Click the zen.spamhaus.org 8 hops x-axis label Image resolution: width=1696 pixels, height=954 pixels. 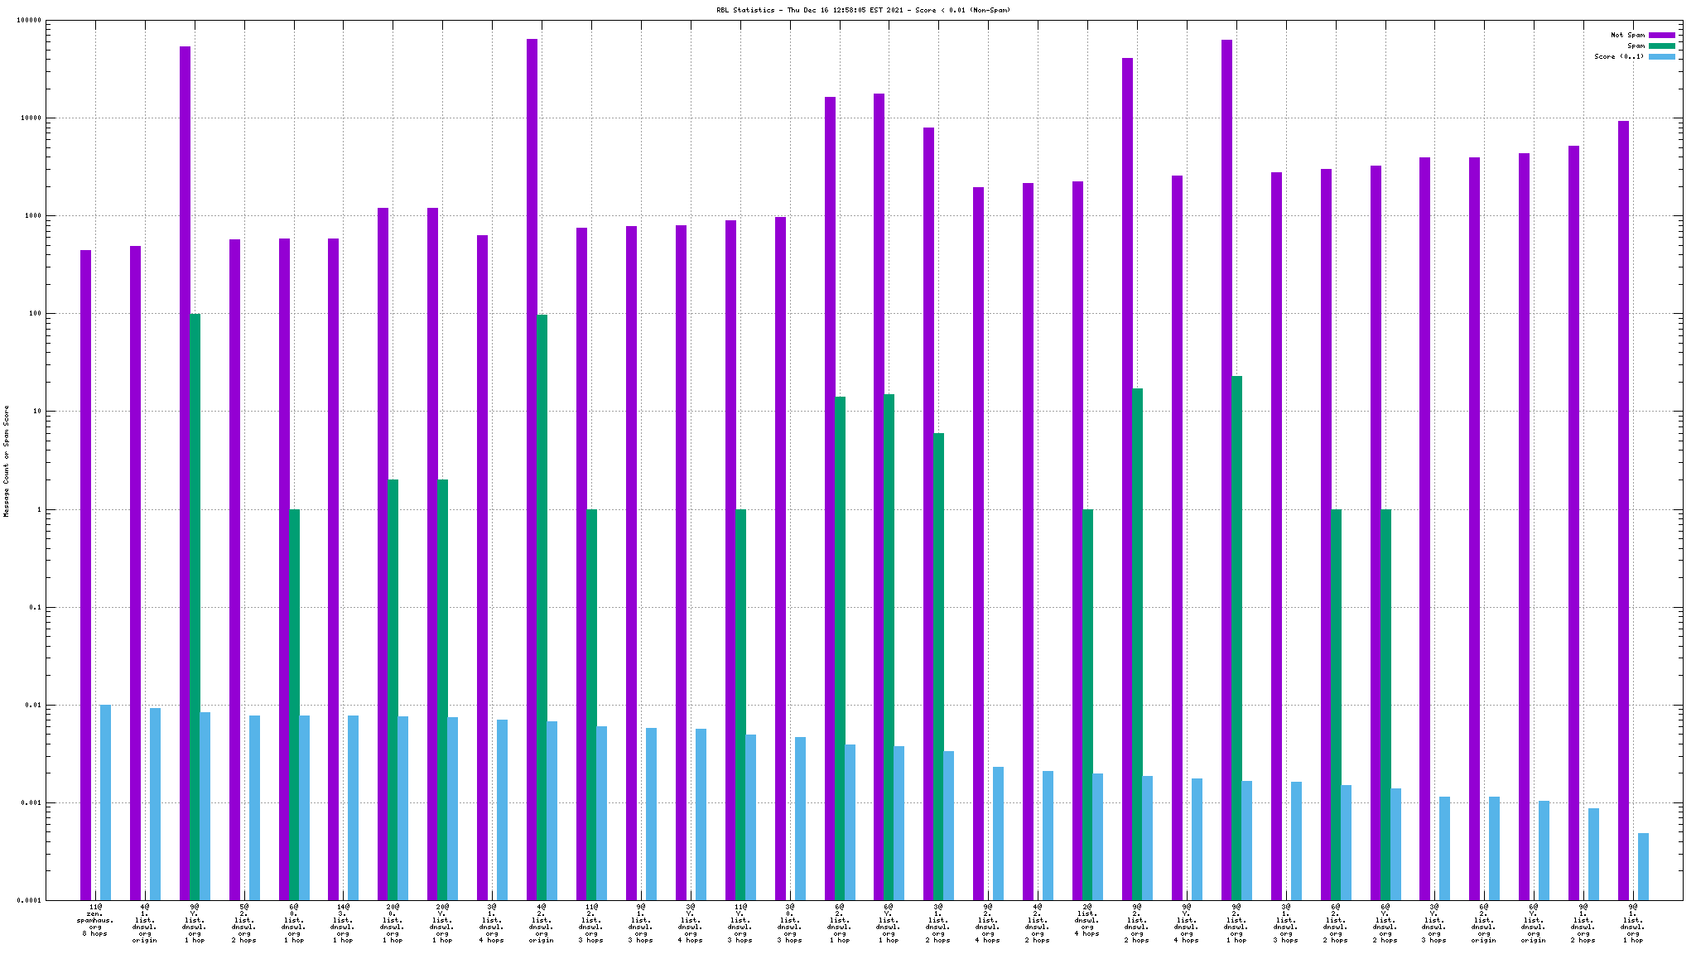coord(95,920)
